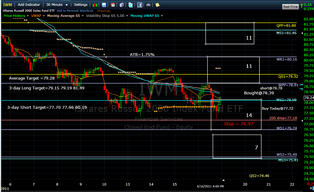314x192 pixels.
Task: Click date 13 on the time axis
Action: (x=128, y=184)
